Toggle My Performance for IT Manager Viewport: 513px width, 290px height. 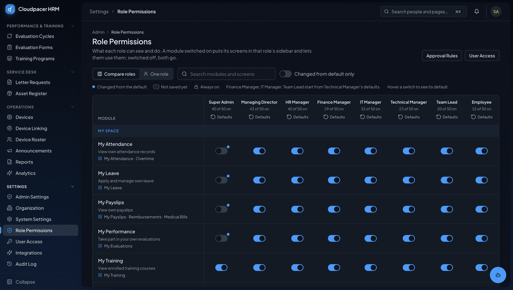(x=371, y=238)
